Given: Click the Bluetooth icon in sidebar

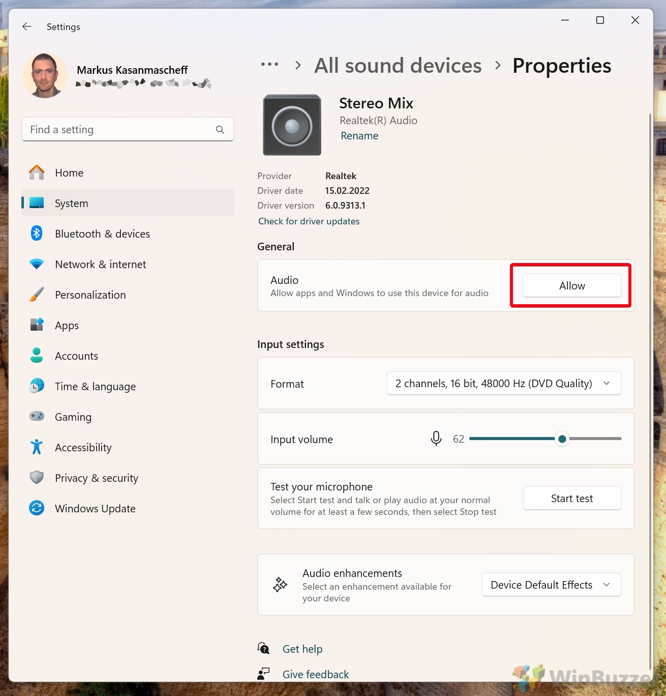Looking at the screenshot, I should click(x=37, y=234).
